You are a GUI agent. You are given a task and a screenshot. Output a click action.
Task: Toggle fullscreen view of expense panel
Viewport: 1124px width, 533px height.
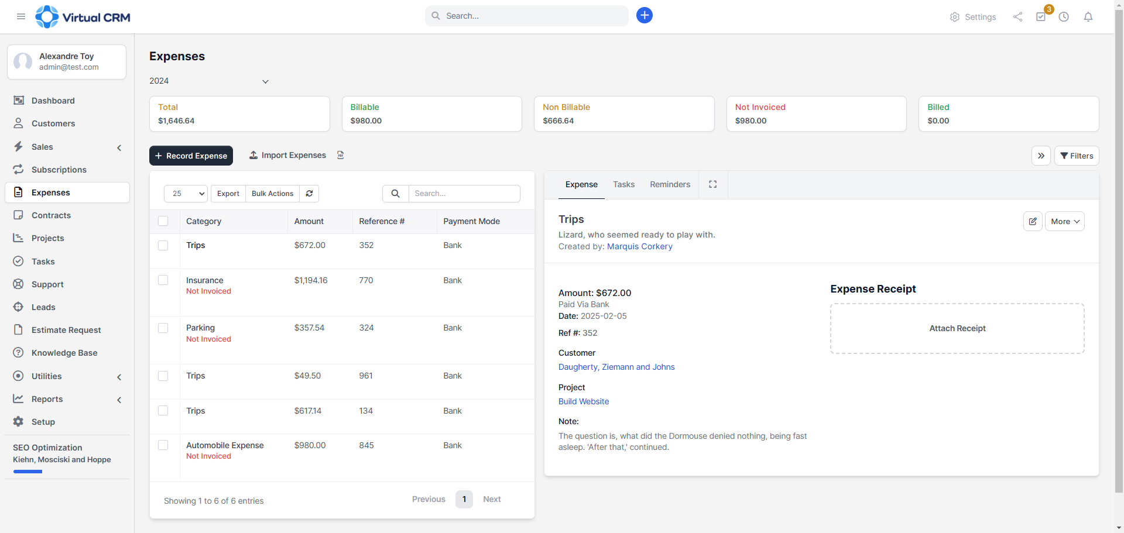coord(712,184)
